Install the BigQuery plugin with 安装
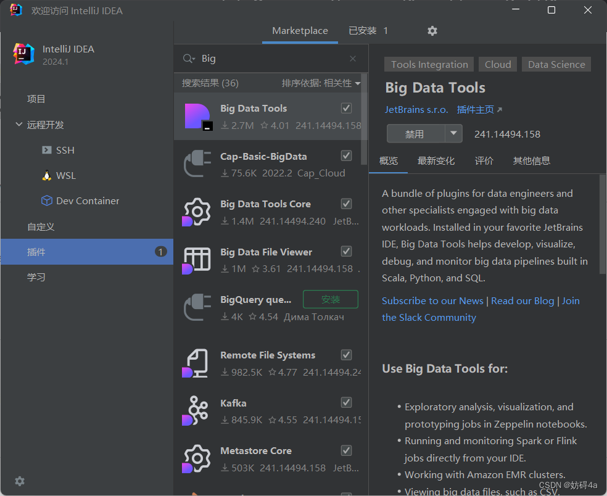Image resolution: width=607 pixels, height=496 pixels. [331, 299]
